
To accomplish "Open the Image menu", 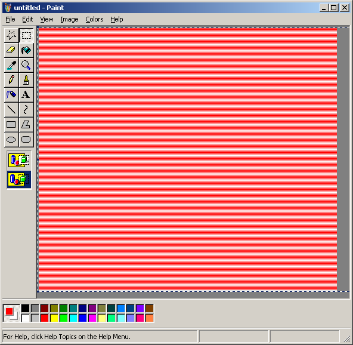I will click(x=69, y=19).
